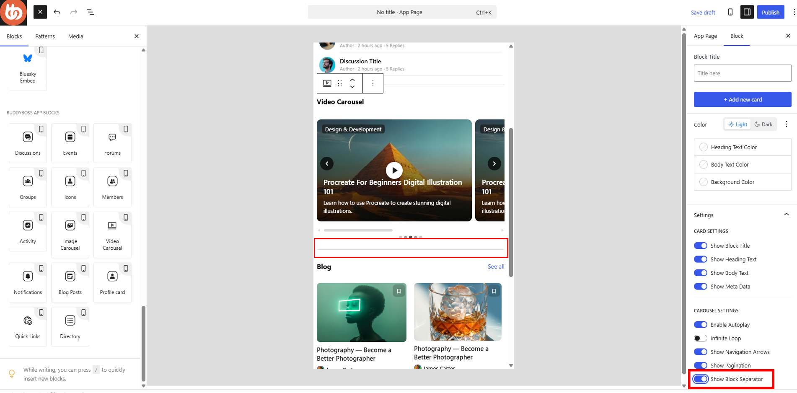Insert the Profile card block
Viewport: 797px width, 393px height.
(x=112, y=282)
